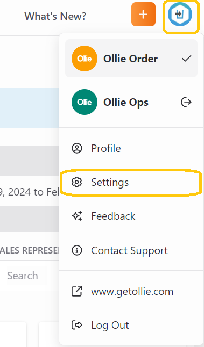Screen dimensions: 204x347
Task: Click the Profile person icon
Action: tap(77, 148)
